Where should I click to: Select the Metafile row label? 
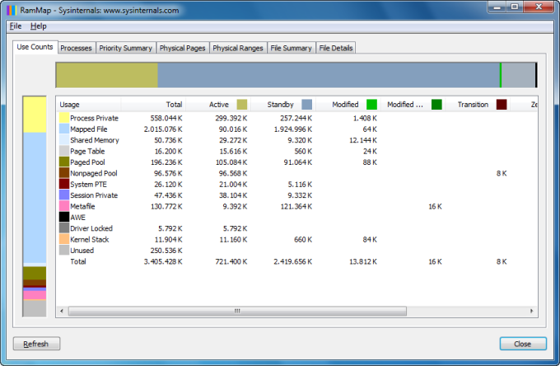coord(82,206)
